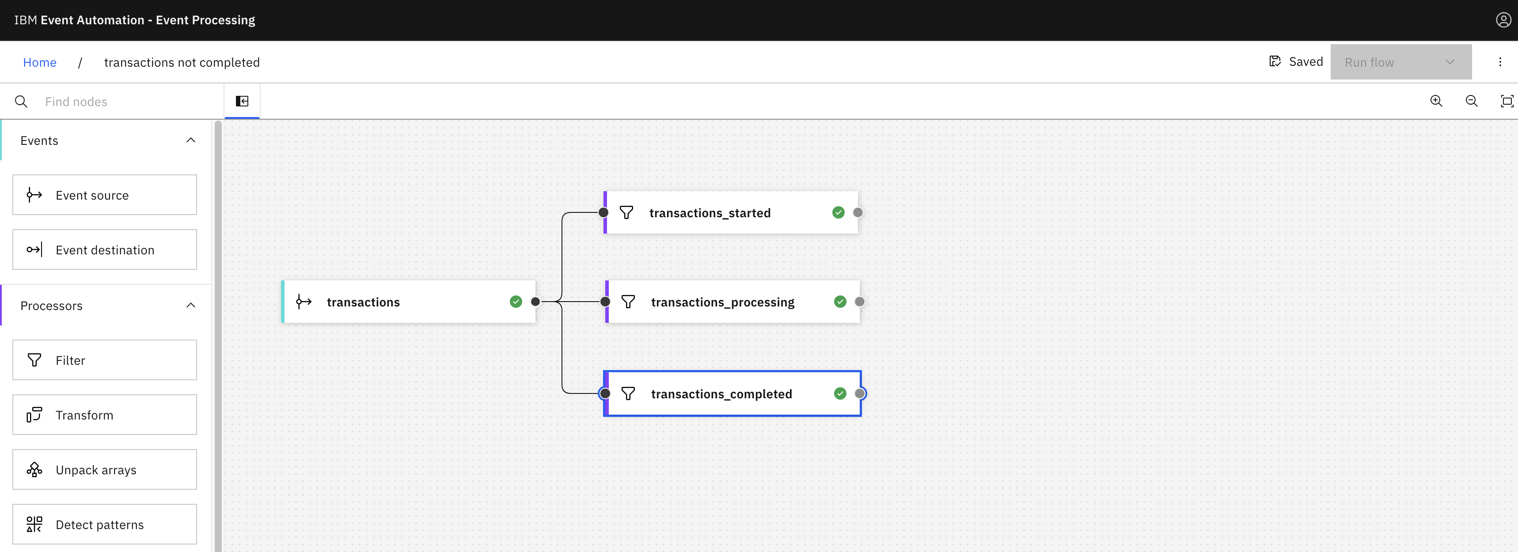Click the transactions node output port
1518x552 pixels.
pos(535,302)
